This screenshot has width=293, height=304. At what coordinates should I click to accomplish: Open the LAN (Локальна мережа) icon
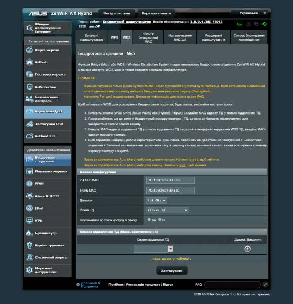(x=30, y=171)
